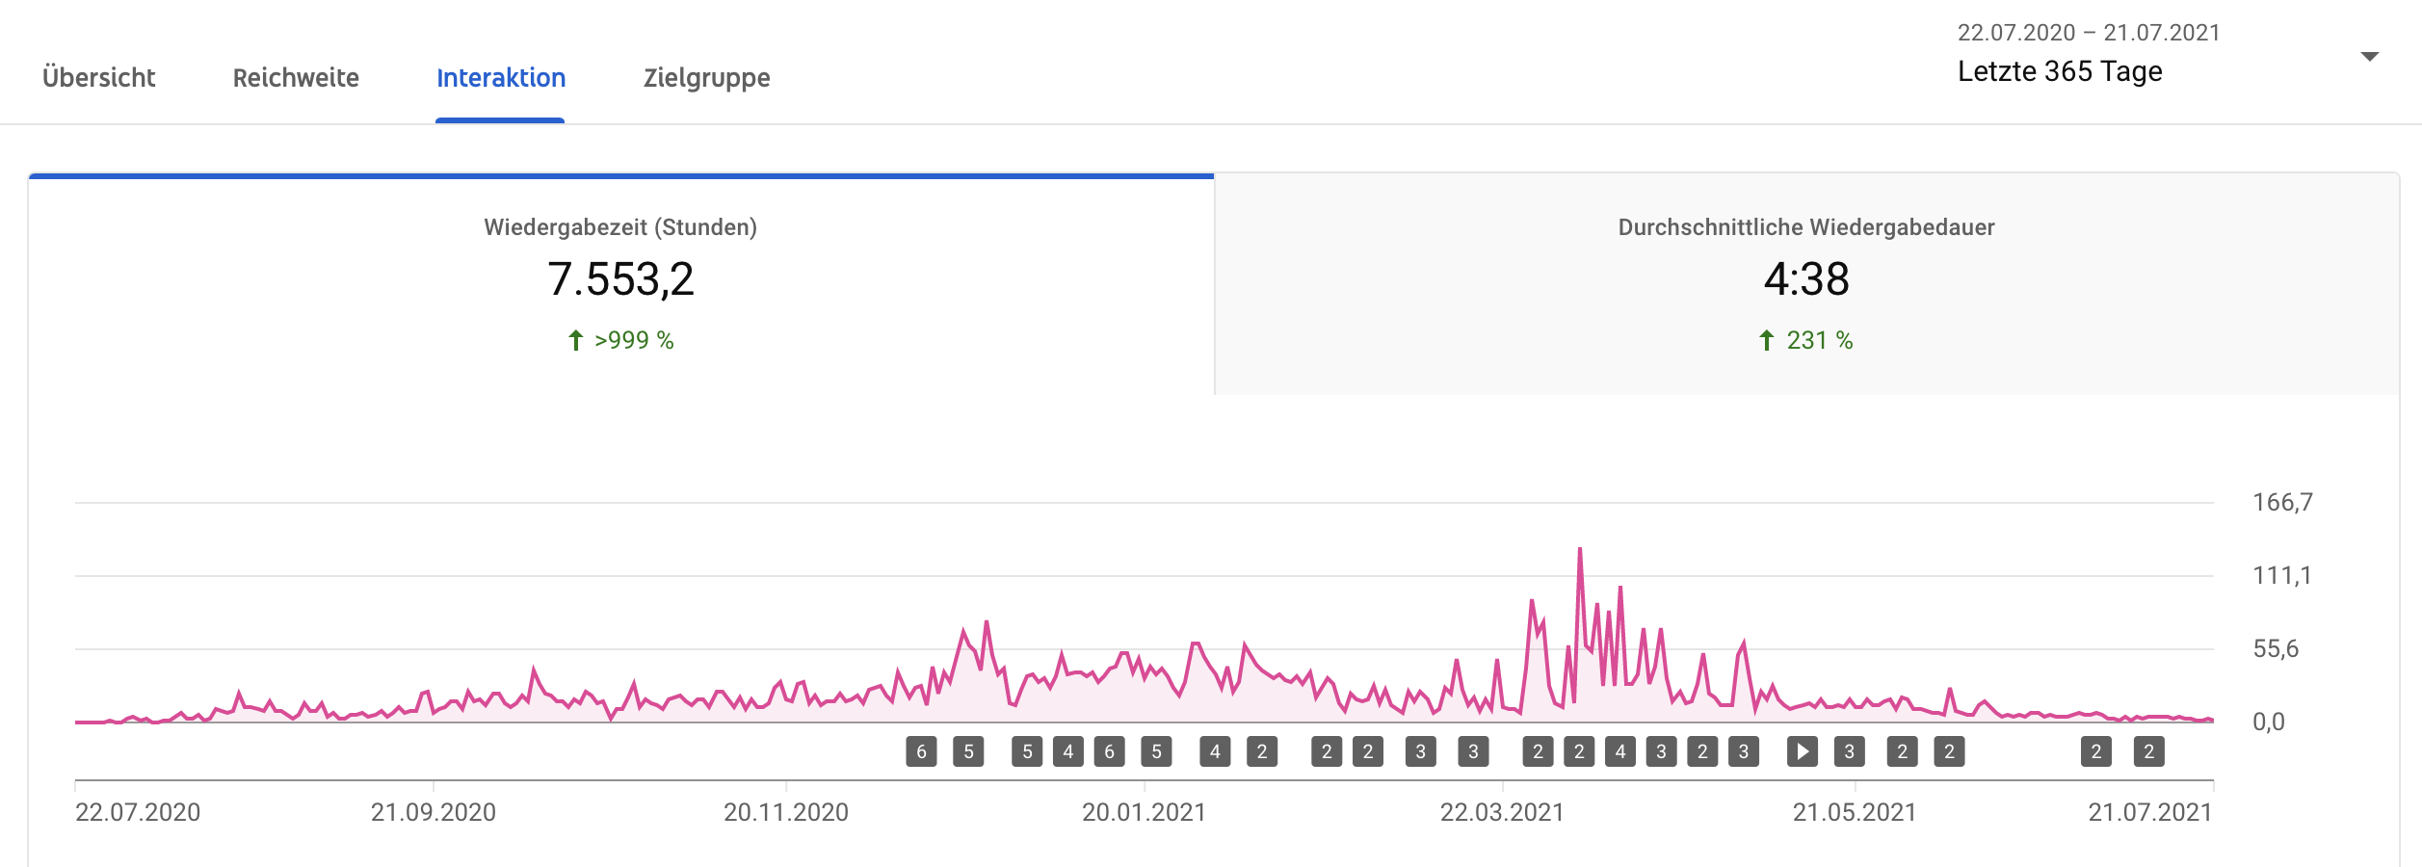Open the Reichweite tab
Image resolution: width=2422 pixels, height=867 pixels.
[x=296, y=78]
